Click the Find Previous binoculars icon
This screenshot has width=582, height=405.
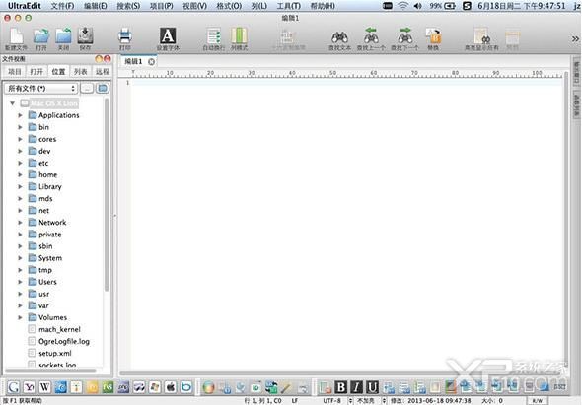click(371, 36)
